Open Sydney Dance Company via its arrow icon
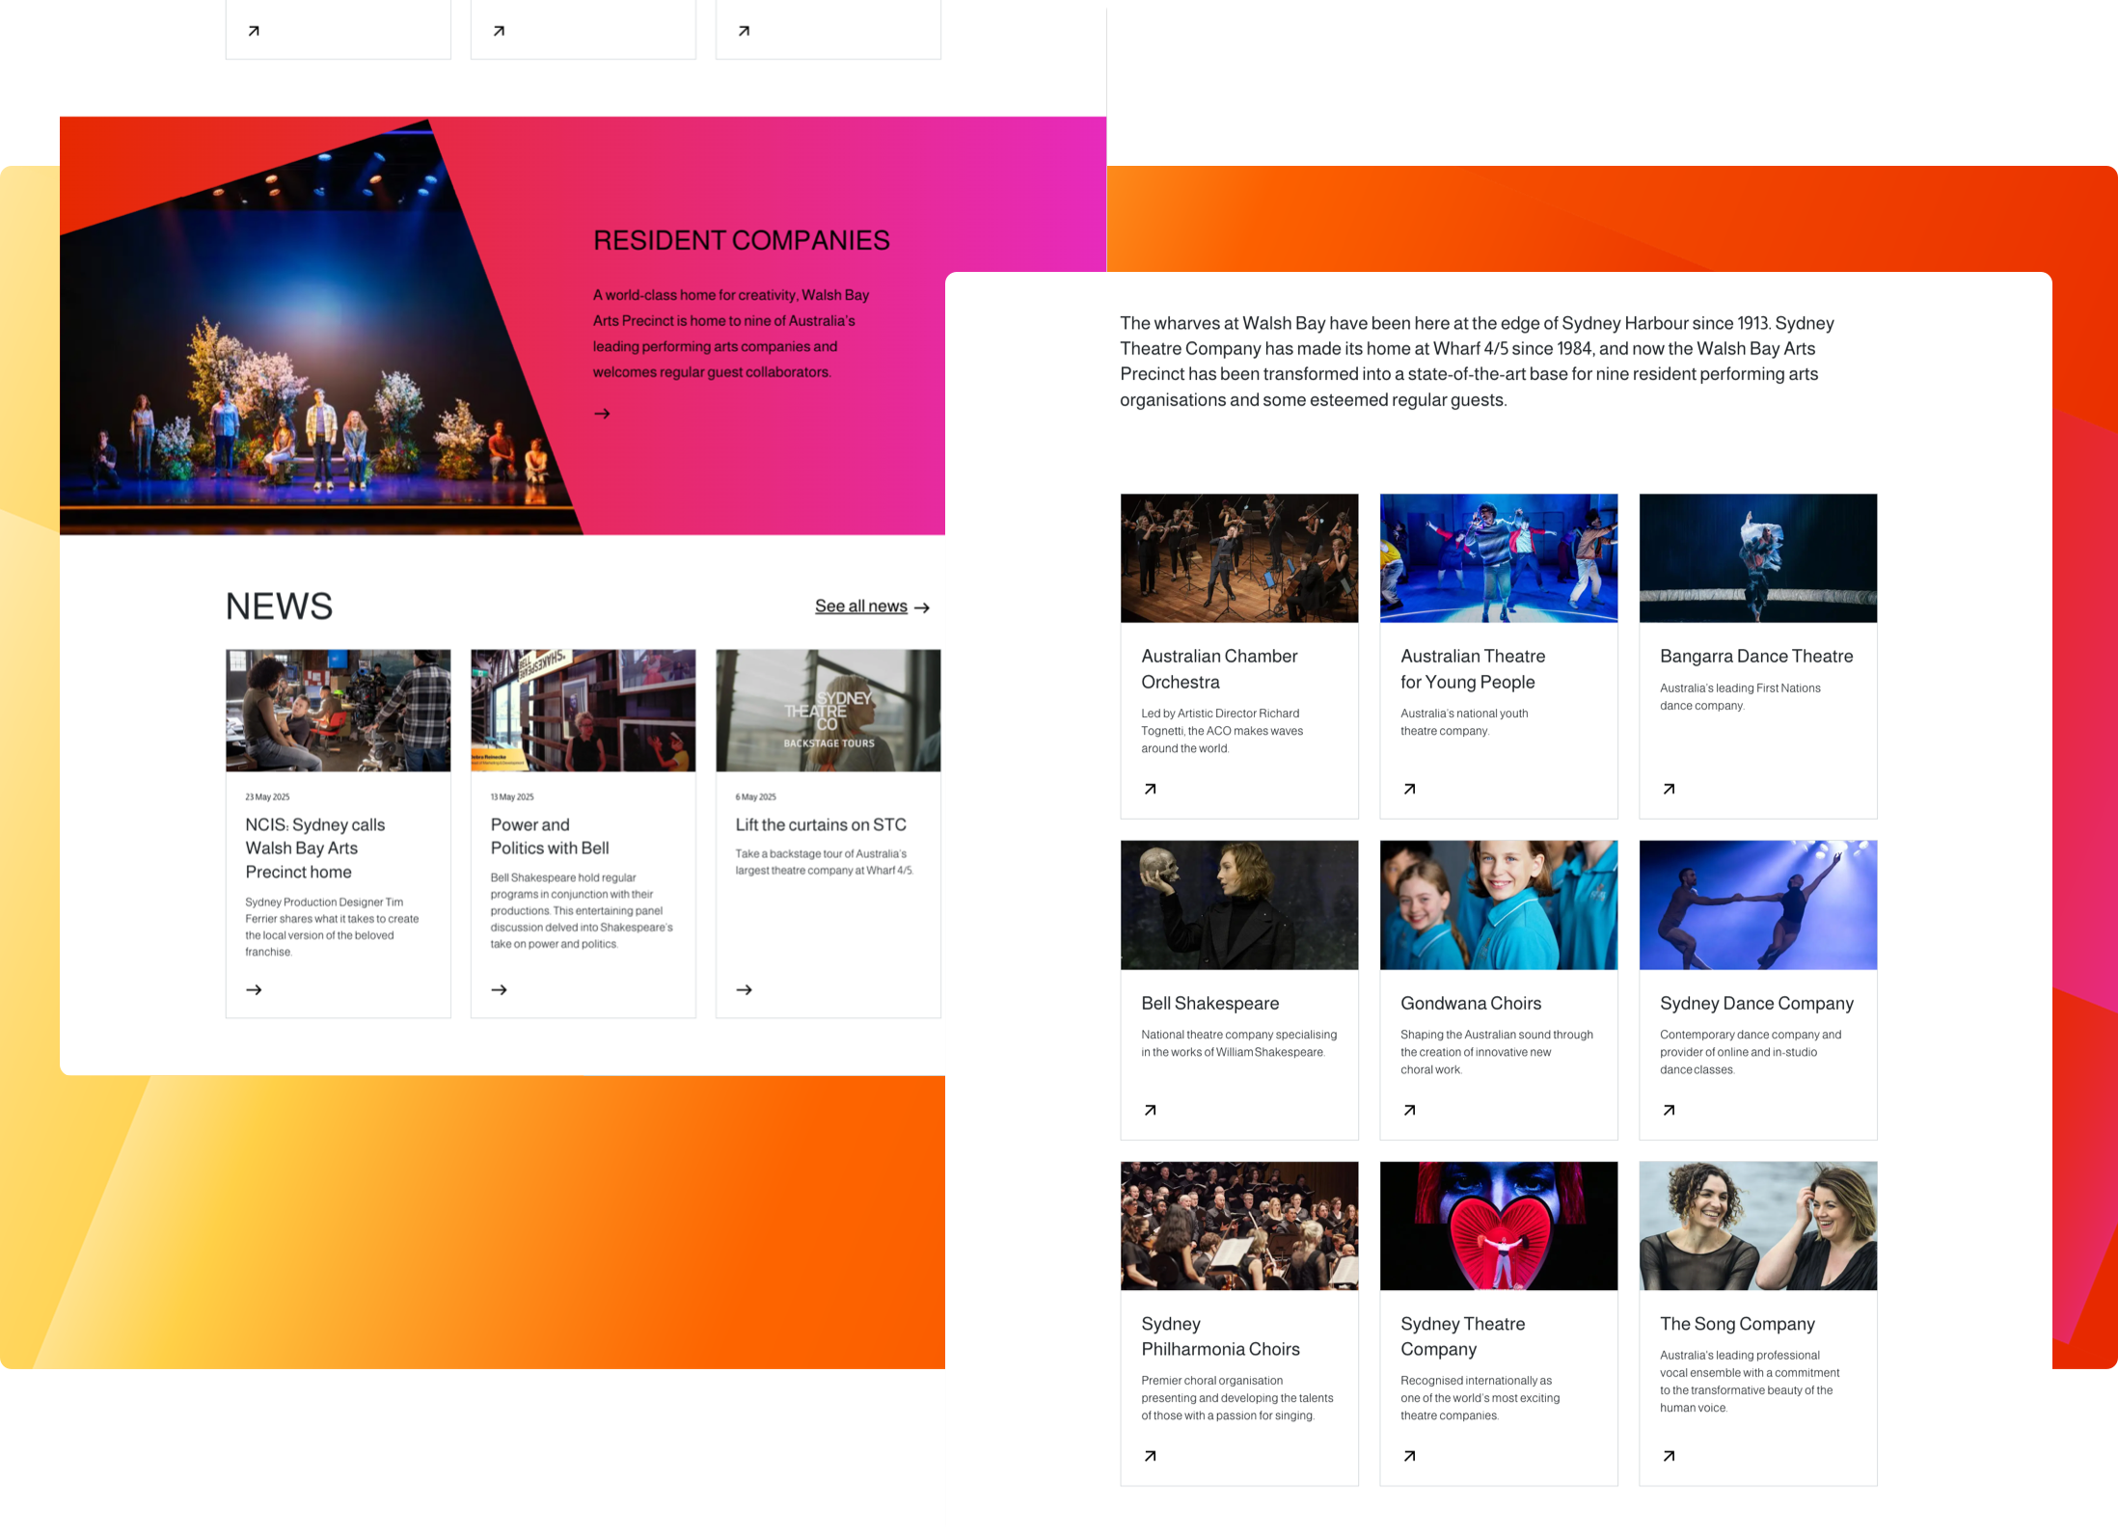Image resolution: width=2118 pixels, height=1535 pixels. (x=1668, y=1109)
